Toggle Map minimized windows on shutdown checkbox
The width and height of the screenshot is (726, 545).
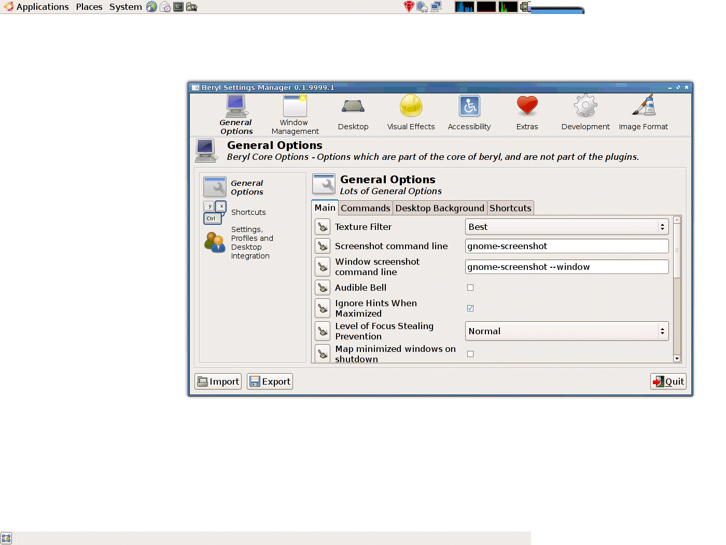pos(470,354)
